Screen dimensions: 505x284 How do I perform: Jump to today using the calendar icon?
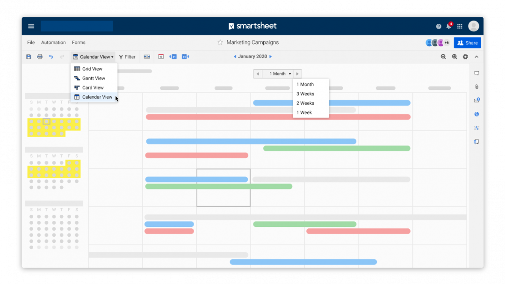(x=161, y=56)
